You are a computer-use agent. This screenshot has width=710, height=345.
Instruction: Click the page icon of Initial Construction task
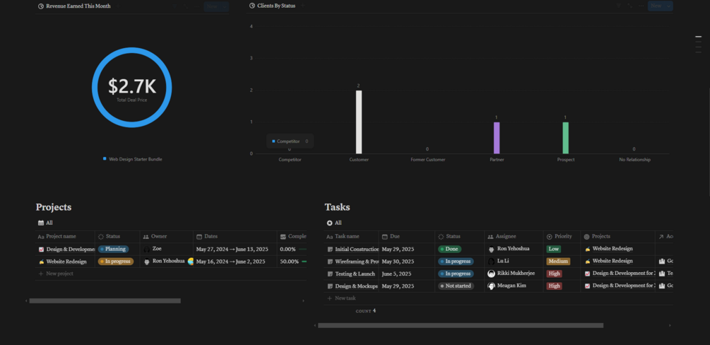pyautogui.click(x=330, y=250)
